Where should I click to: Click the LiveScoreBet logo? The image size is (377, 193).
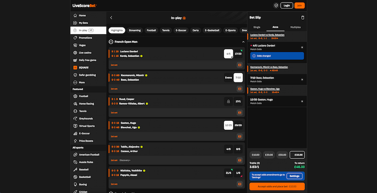point(85,6)
